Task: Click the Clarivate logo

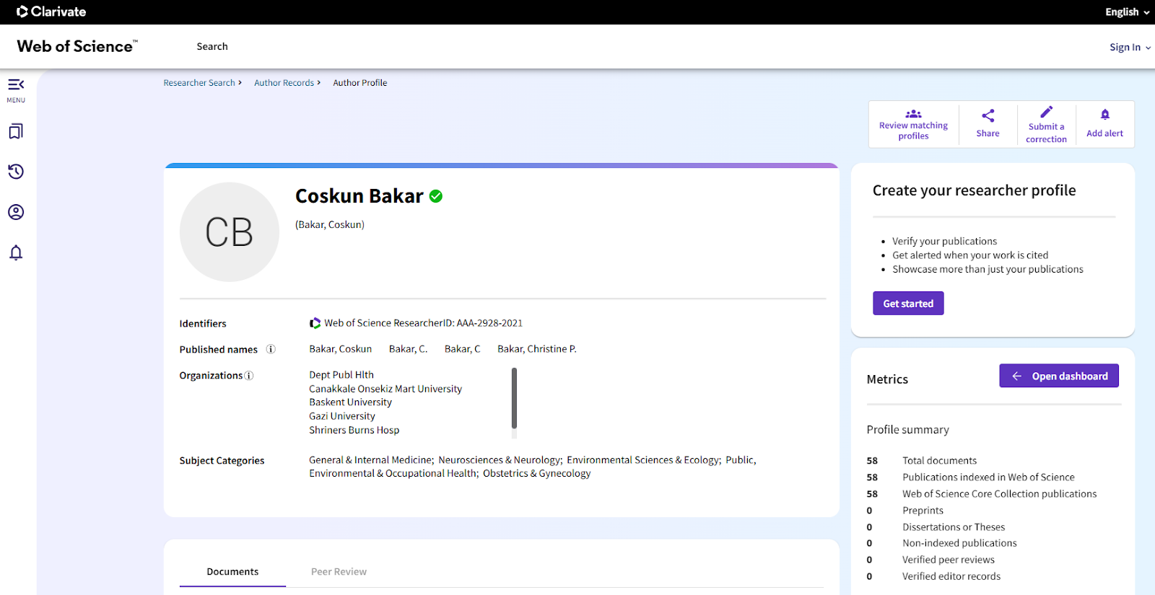Action: [51, 12]
